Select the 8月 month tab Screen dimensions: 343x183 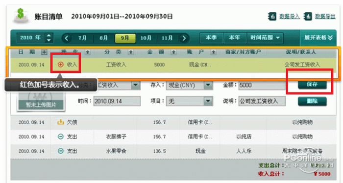point(103,38)
